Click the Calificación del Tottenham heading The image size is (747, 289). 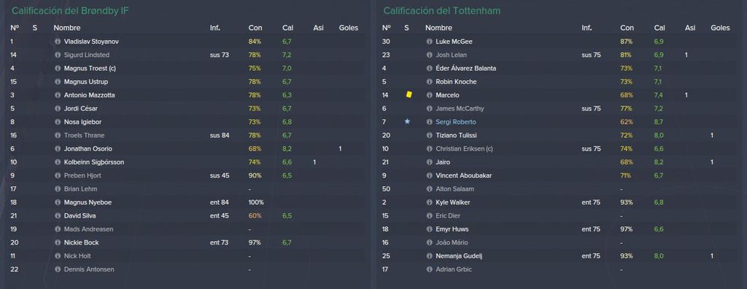tap(441, 10)
